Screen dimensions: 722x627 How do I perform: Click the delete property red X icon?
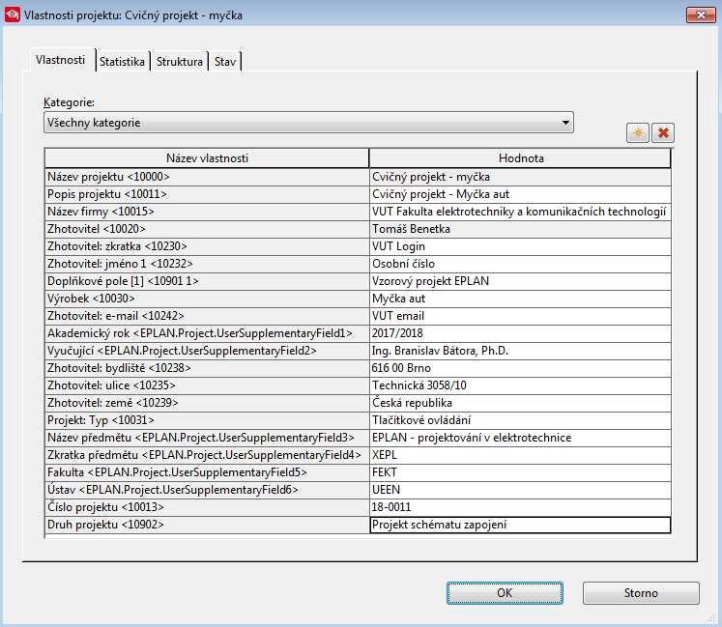pyautogui.click(x=663, y=133)
